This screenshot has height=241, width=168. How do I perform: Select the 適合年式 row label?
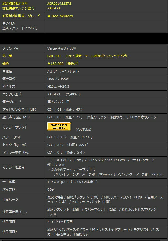(x=9, y=87)
